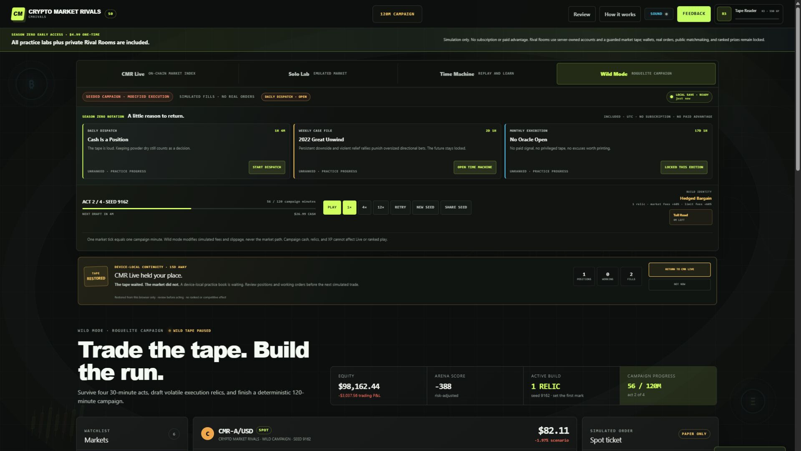
Task: Click RETURN TO CMR LIVE button
Action: pos(679,269)
